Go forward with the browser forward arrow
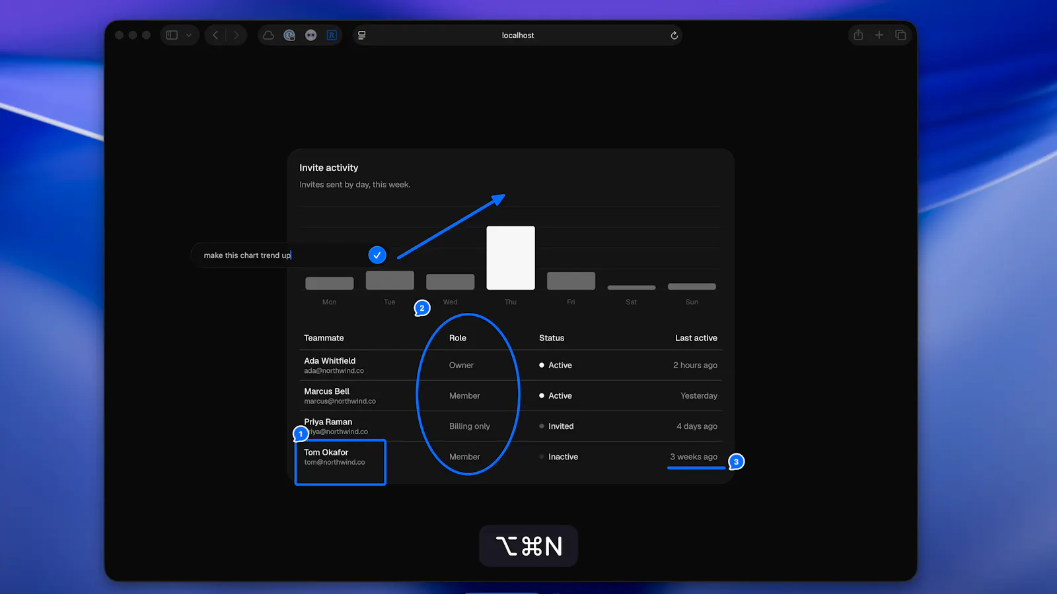This screenshot has width=1057, height=594. click(236, 35)
